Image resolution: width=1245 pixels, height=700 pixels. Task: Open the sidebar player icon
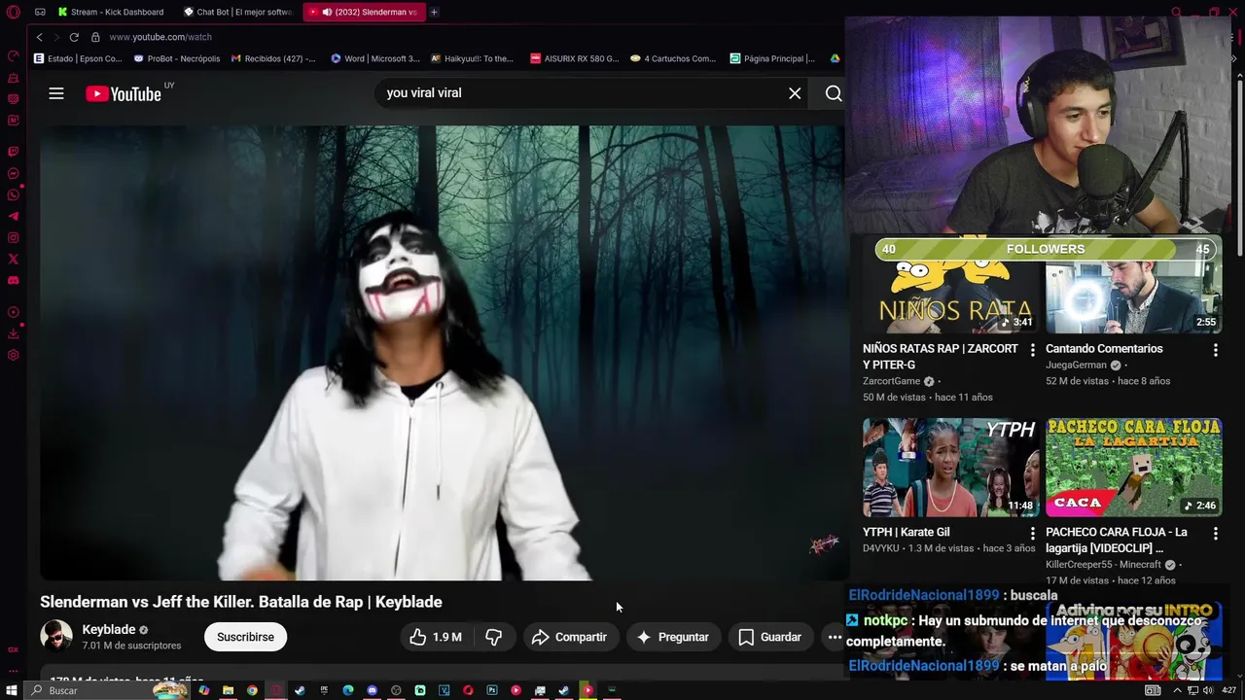(x=13, y=312)
